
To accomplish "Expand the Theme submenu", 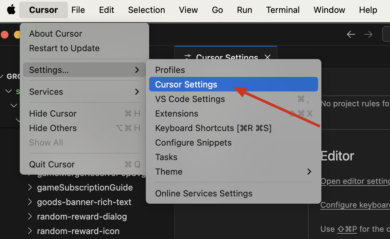I will [x=231, y=172].
